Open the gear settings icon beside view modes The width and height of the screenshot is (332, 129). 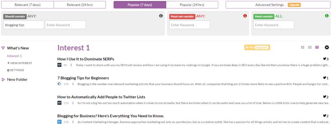(x=327, y=47)
